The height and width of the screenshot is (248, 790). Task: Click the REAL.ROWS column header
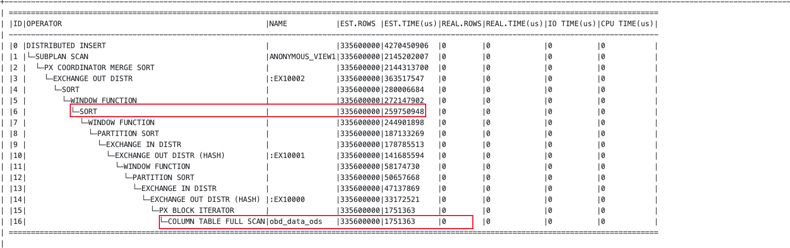click(x=460, y=24)
